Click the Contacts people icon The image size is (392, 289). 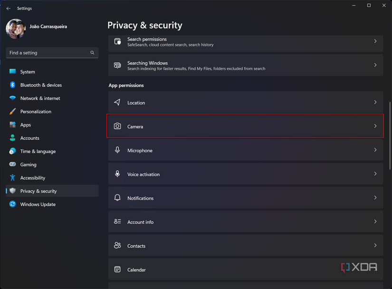[x=117, y=246]
